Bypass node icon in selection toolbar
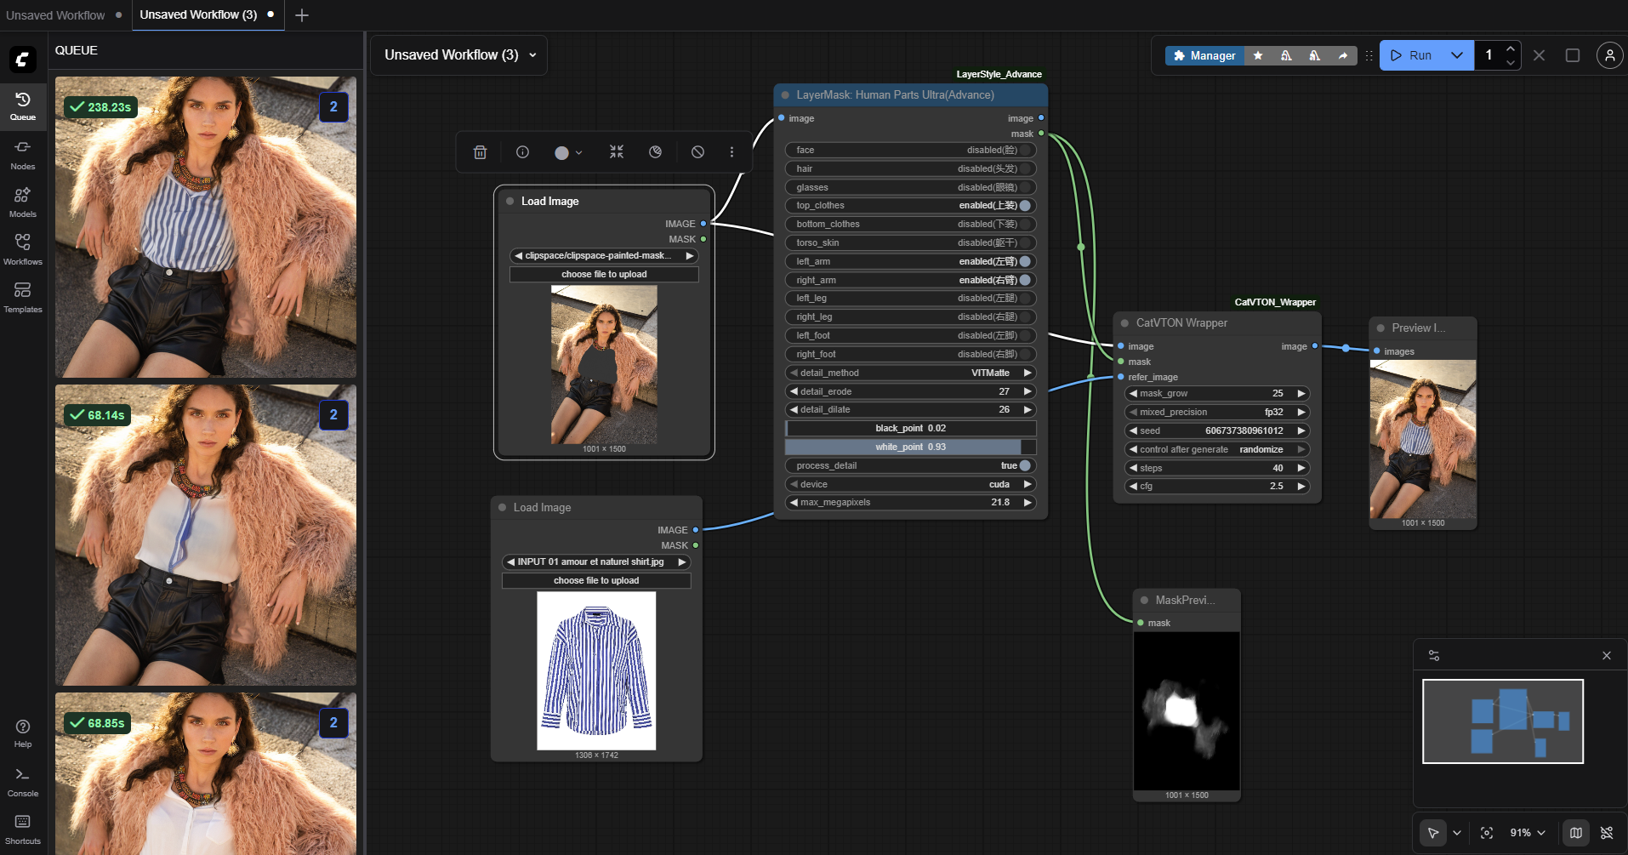The image size is (1628, 855). point(697,152)
